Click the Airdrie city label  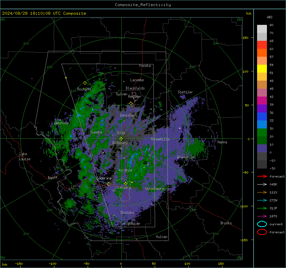[125, 170]
